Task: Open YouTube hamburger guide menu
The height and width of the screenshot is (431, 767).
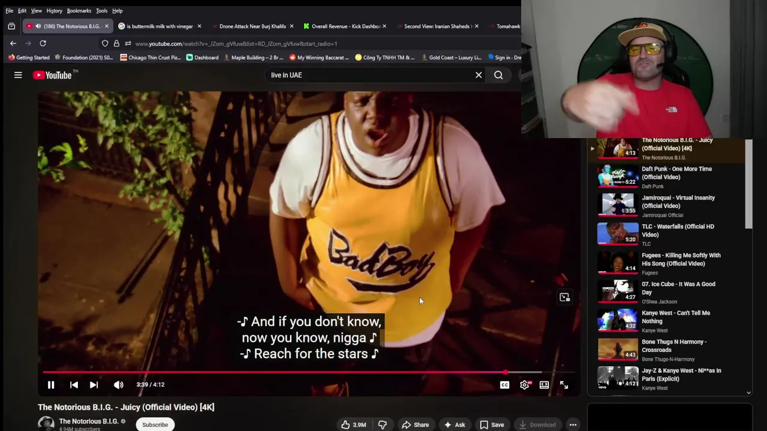Action: coord(18,75)
